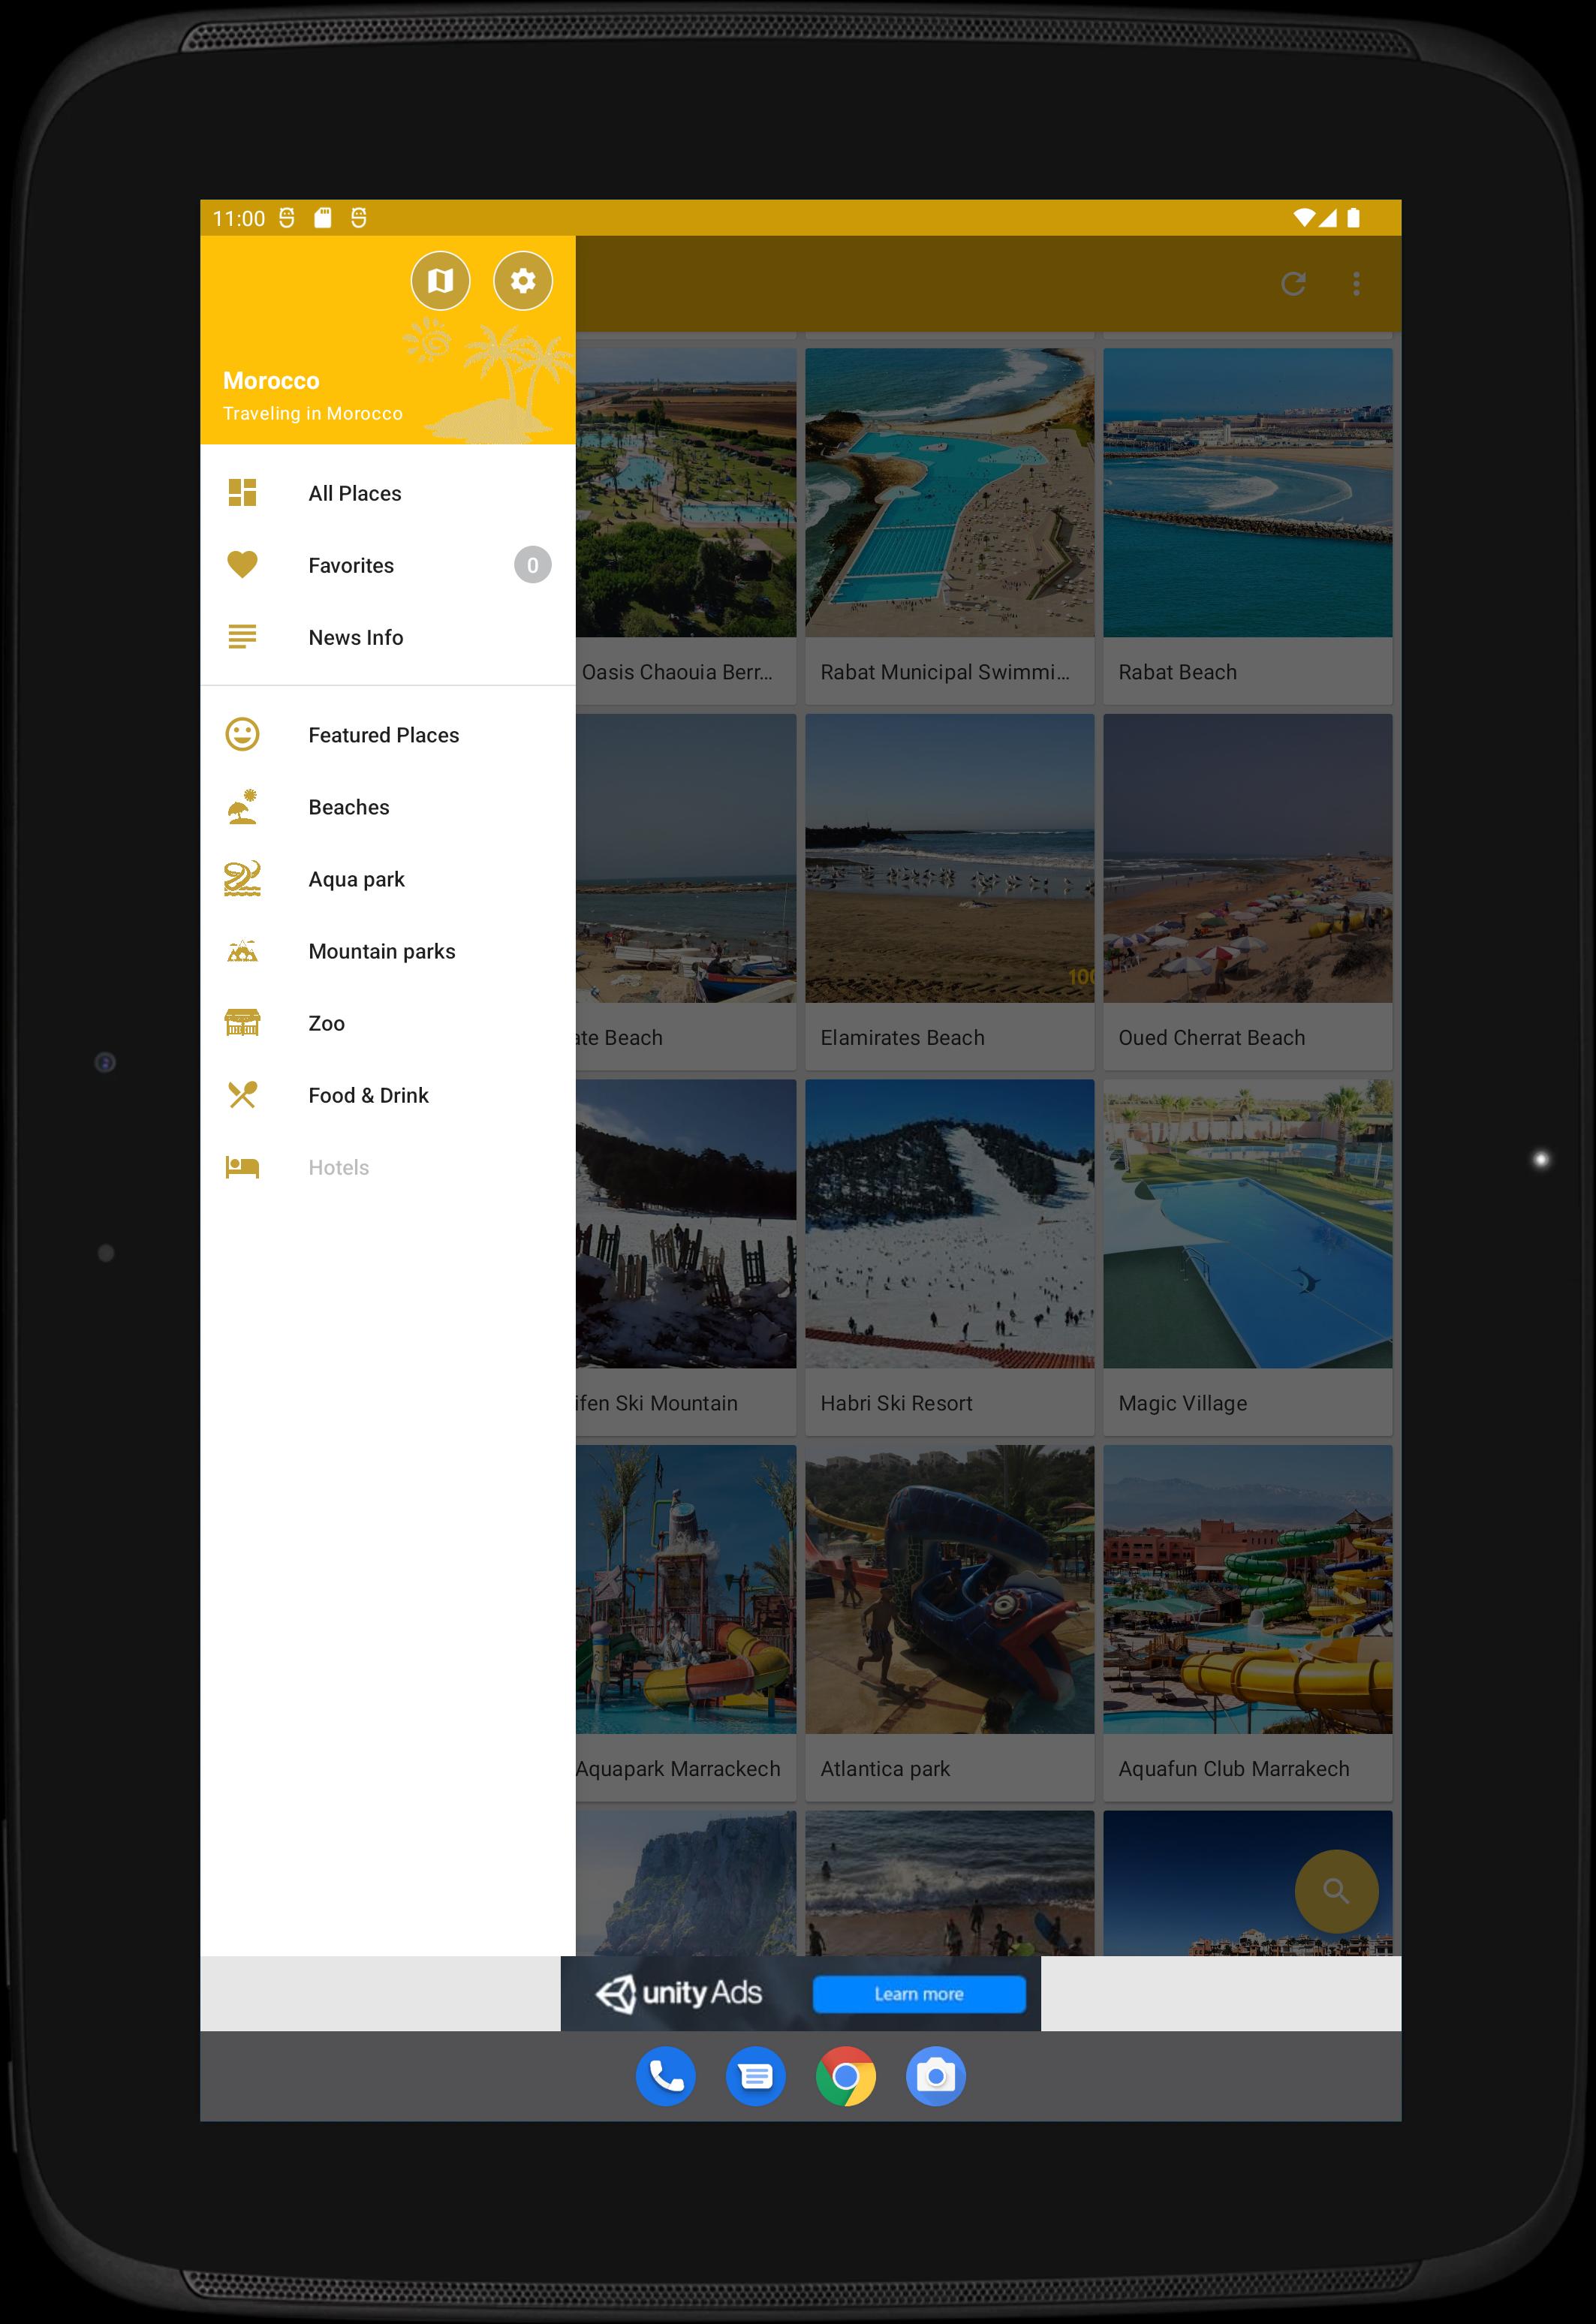Open Food & Drink category
The image size is (1596, 2324).
388,1095
